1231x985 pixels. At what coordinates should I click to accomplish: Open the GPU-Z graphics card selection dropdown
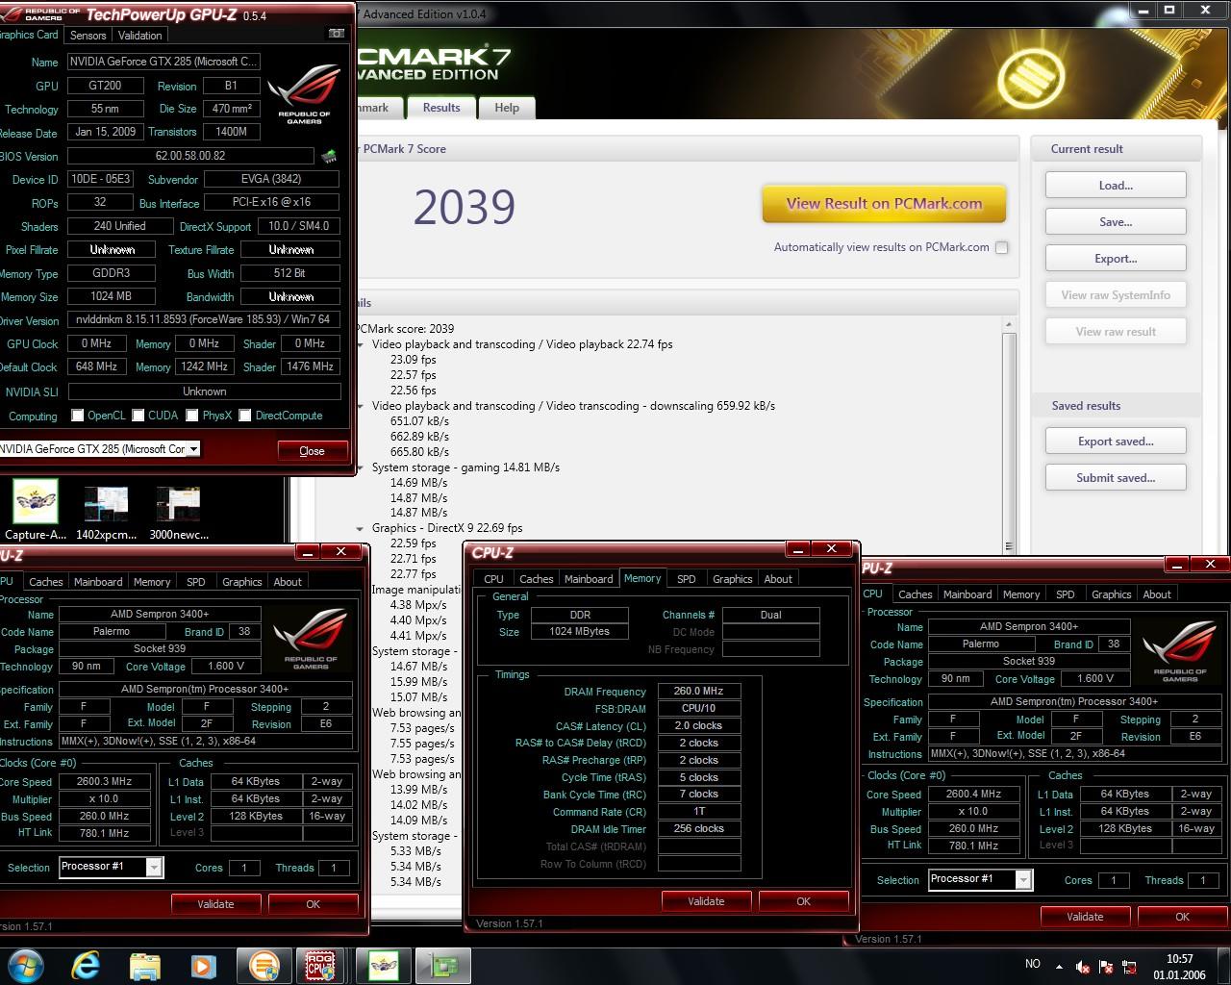point(193,448)
